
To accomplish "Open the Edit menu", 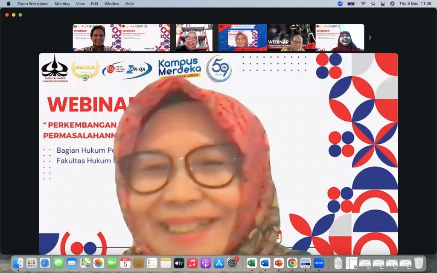I will click(x=94, y=3).
